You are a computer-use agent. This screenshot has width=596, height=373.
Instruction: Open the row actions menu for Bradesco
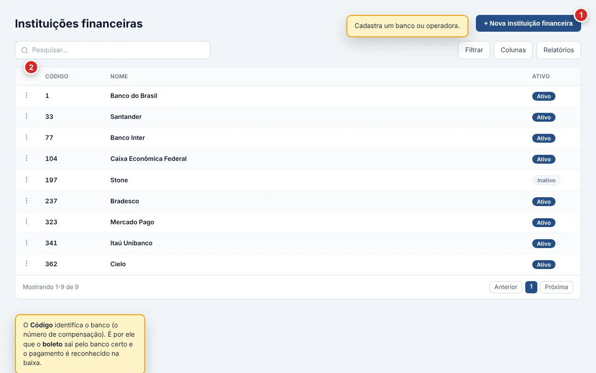27,200
